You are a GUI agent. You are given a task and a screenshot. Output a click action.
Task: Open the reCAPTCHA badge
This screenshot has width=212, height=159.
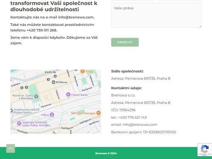[205, 150]
